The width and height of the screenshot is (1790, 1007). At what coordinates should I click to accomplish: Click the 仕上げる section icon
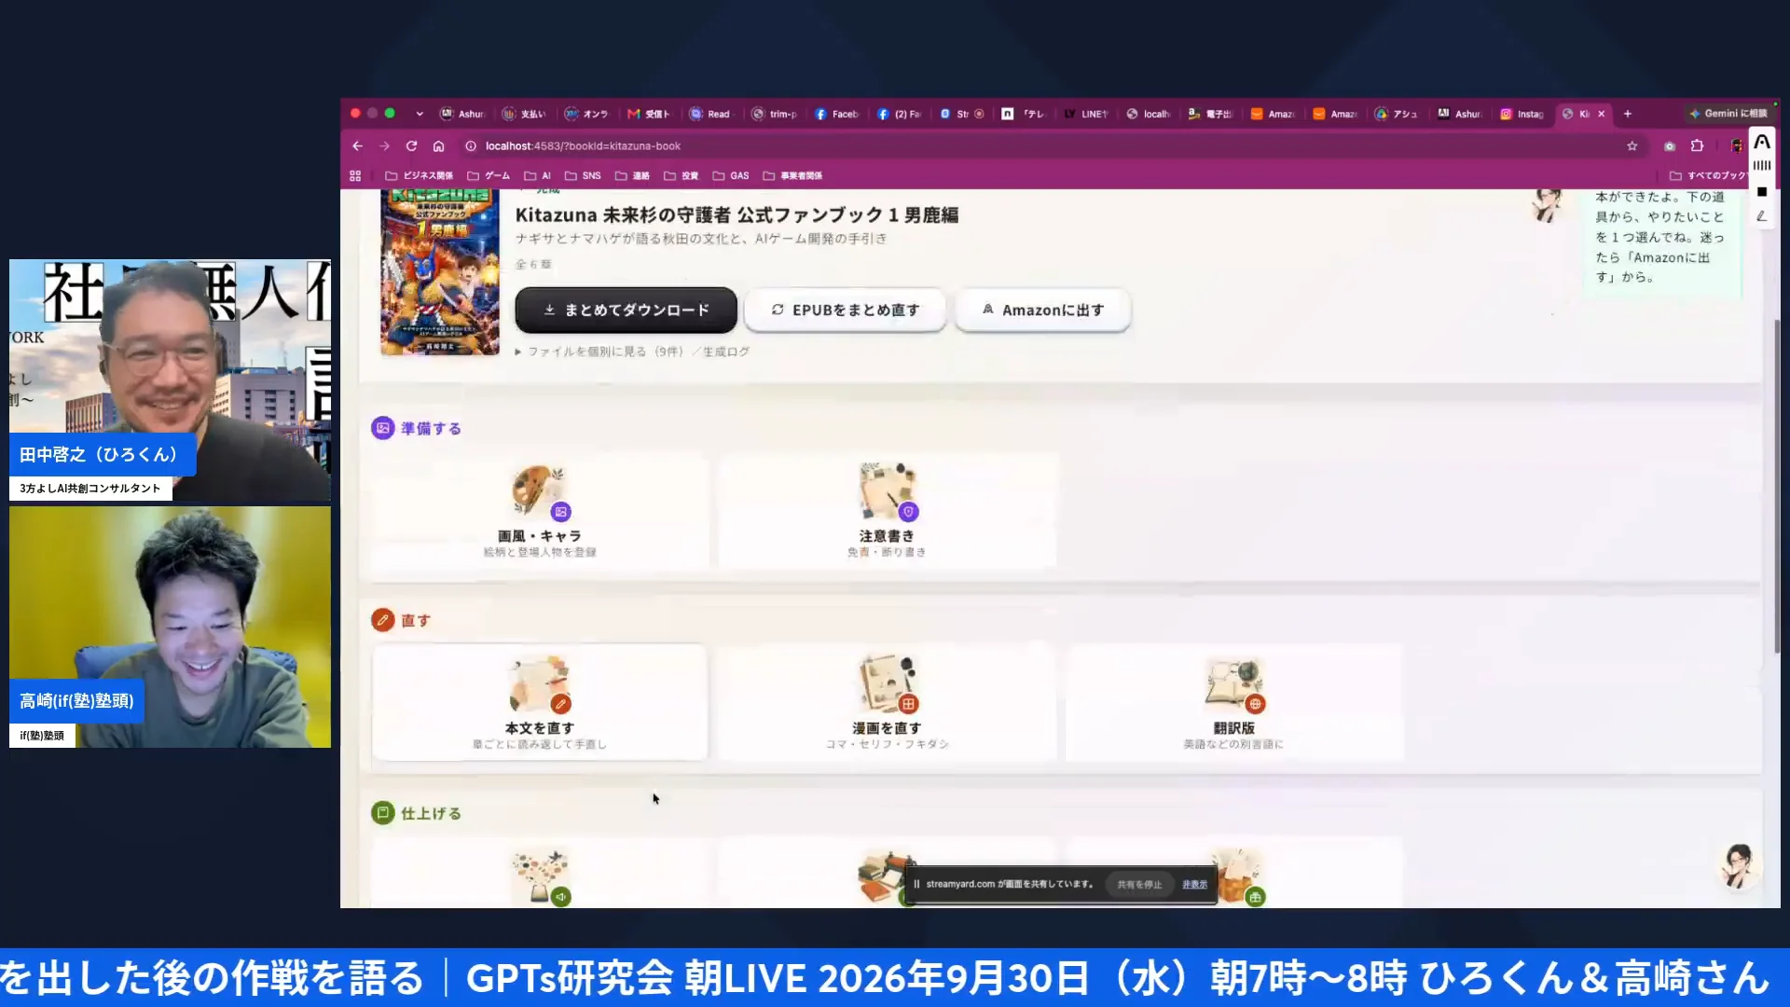(x=382, y=813)
